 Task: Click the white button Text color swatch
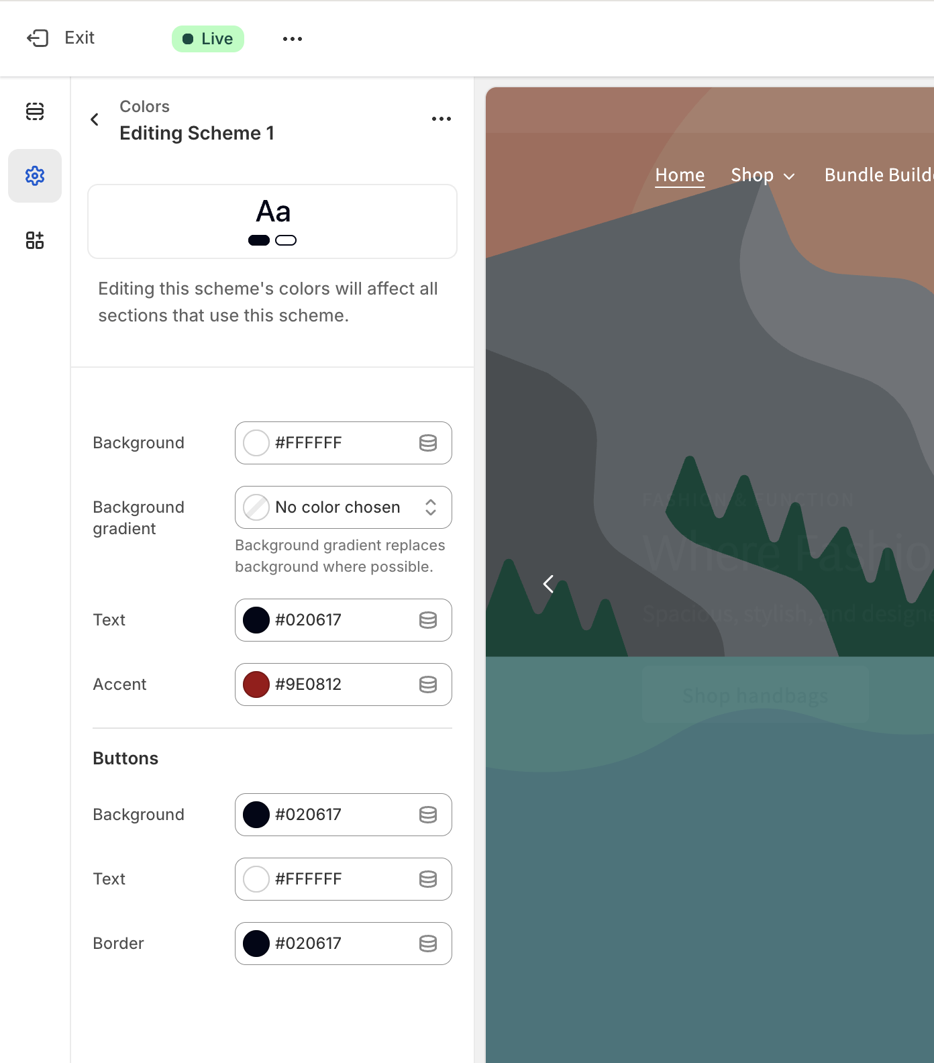(256, 879)
